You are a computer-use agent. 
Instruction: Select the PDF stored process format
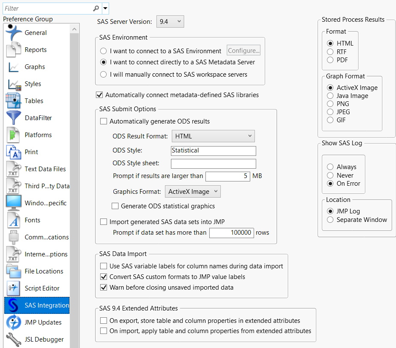click(x=330, y=60)
